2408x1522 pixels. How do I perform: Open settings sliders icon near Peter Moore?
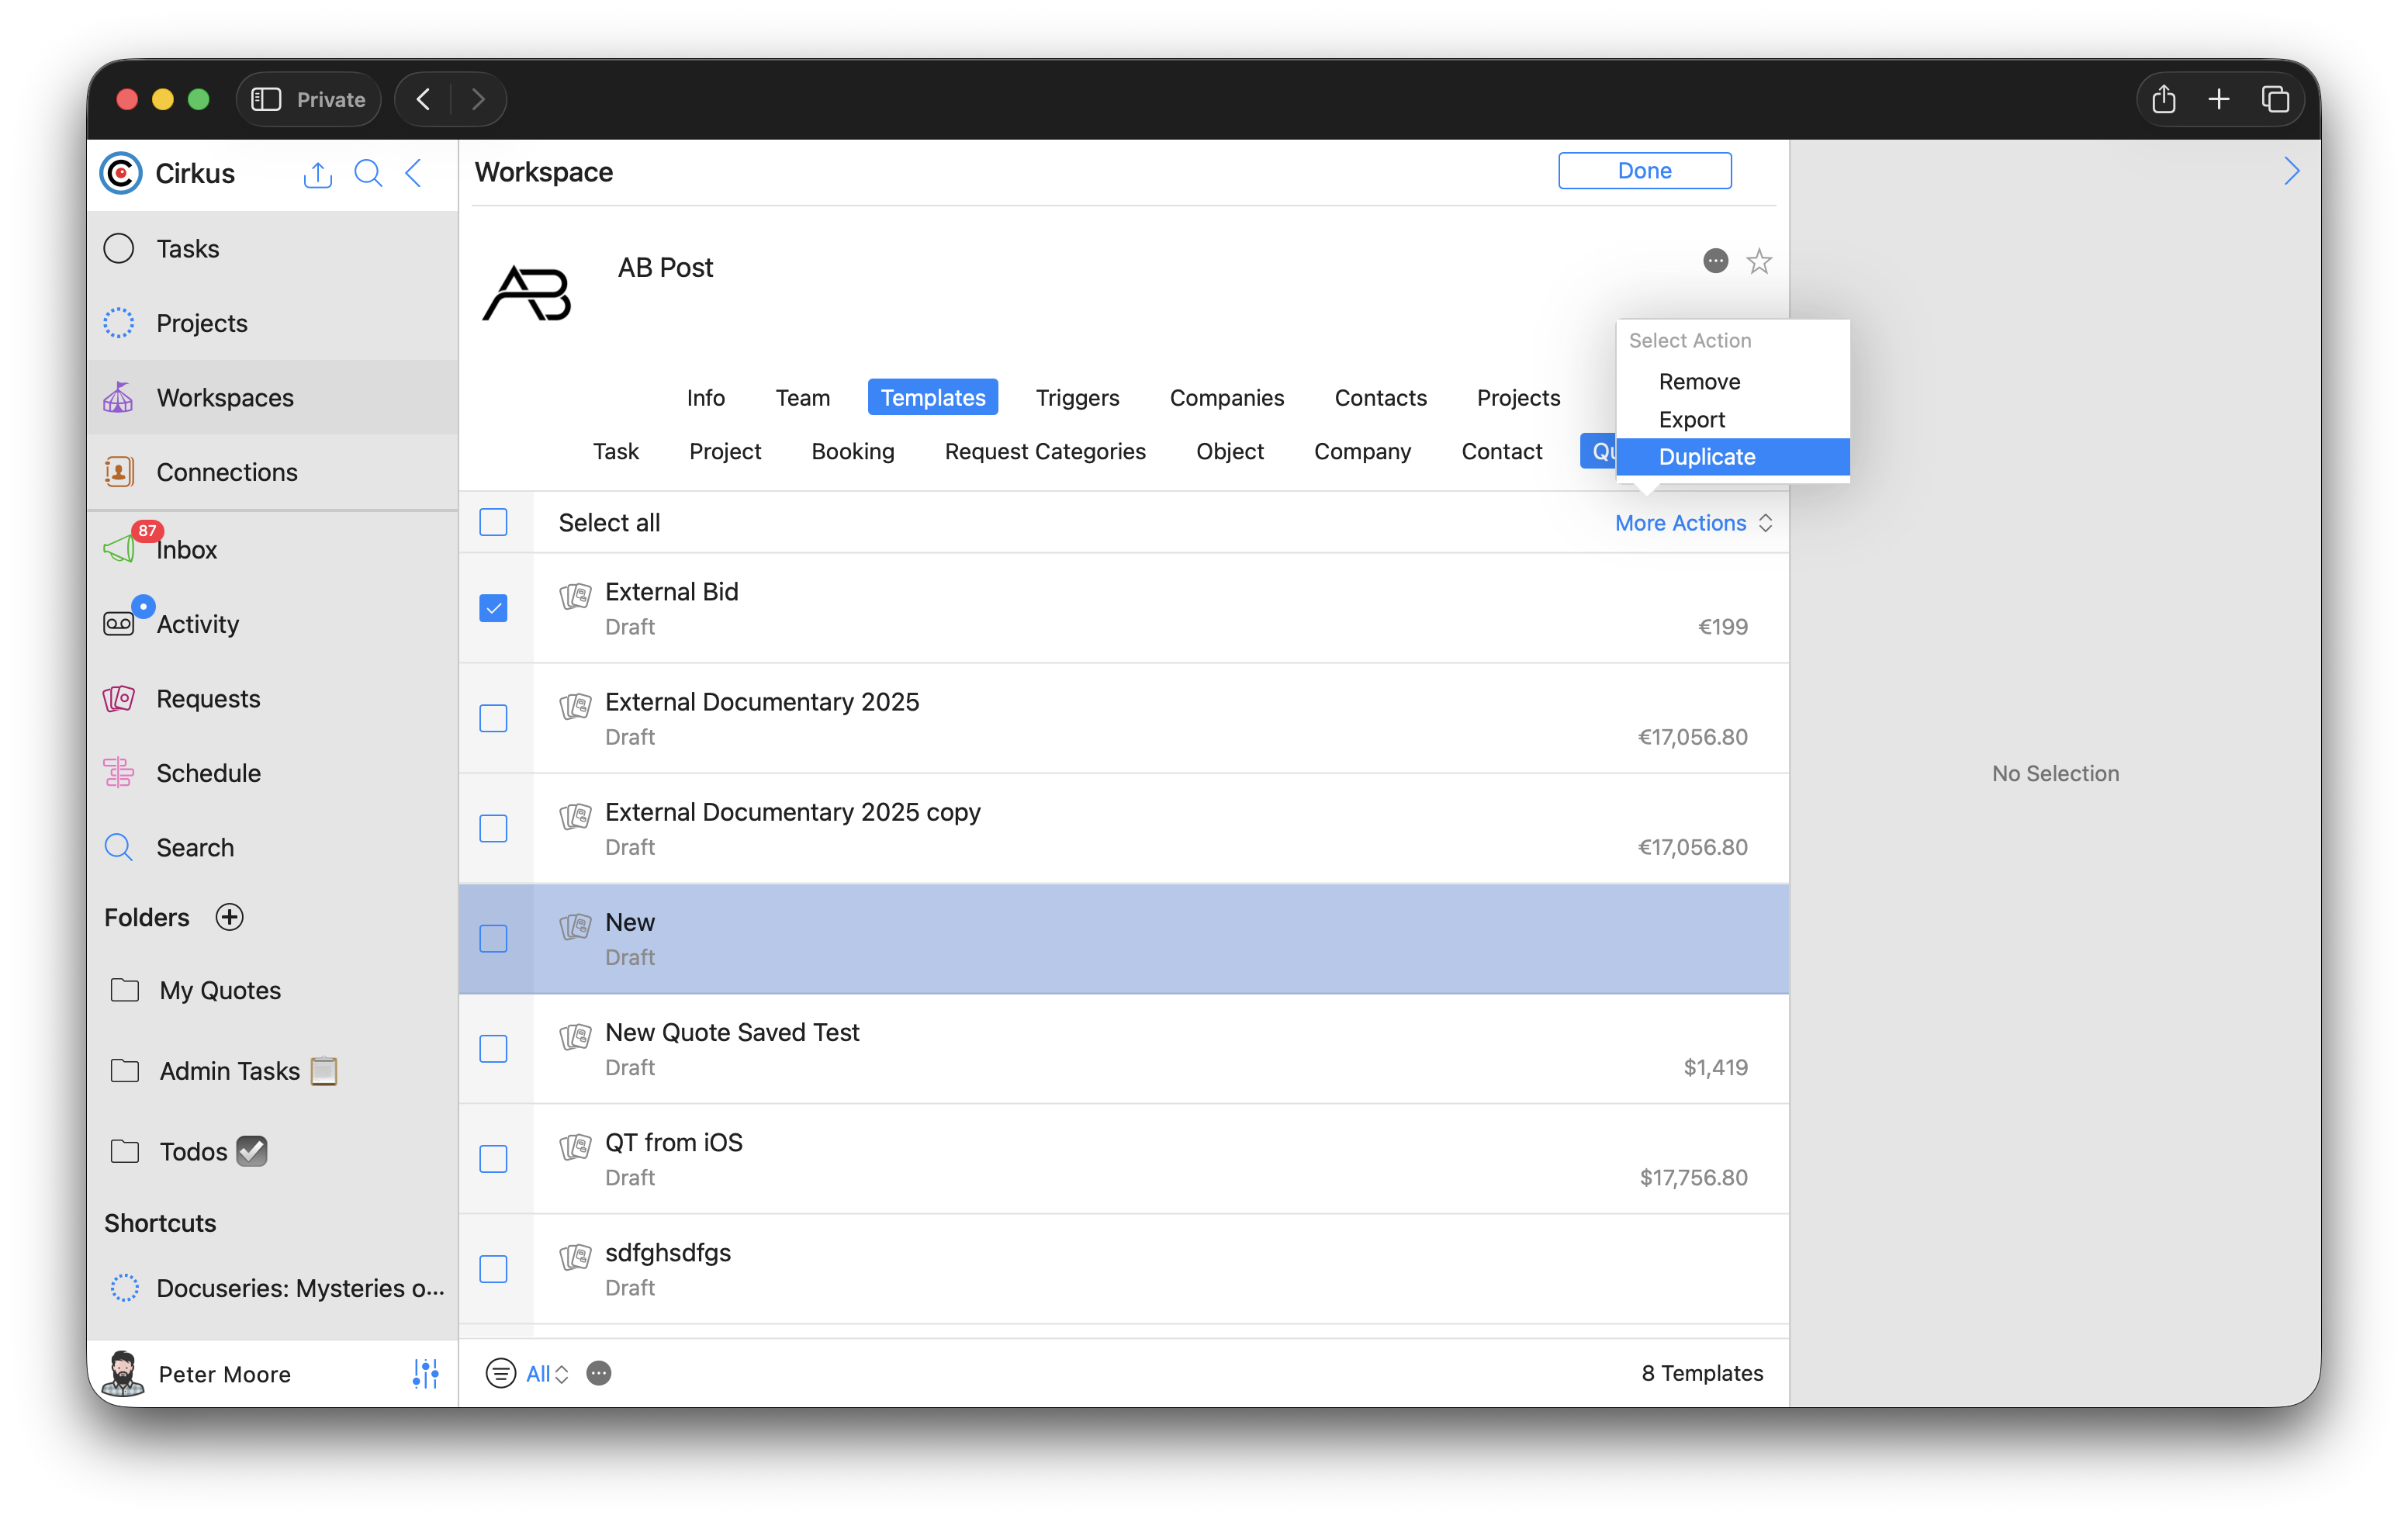point(425,1373)
